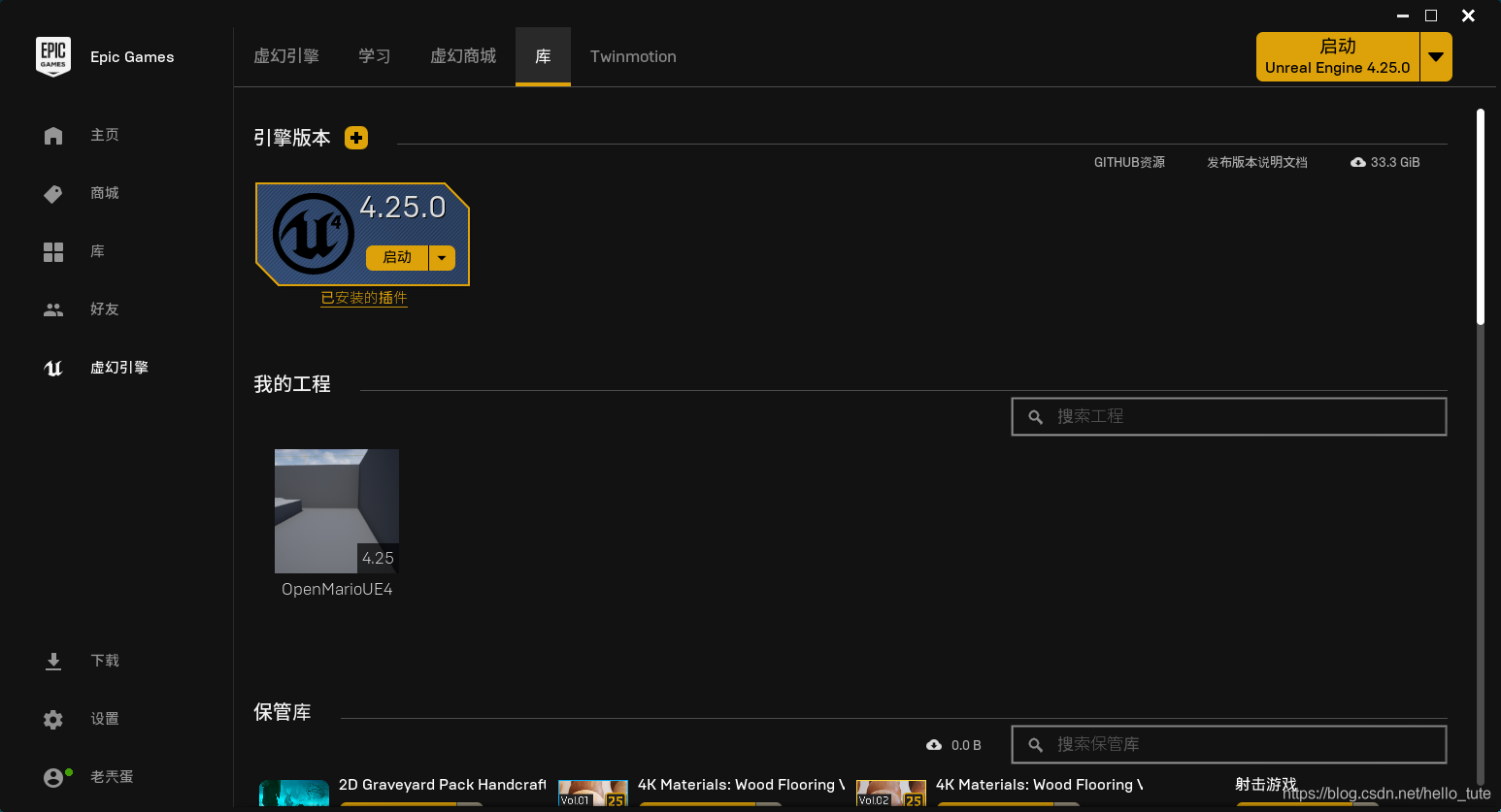Click the cloud icon beside 0.0 B
The width and height of the screenshot is (1501, 812).
click(x=934, y=745)
